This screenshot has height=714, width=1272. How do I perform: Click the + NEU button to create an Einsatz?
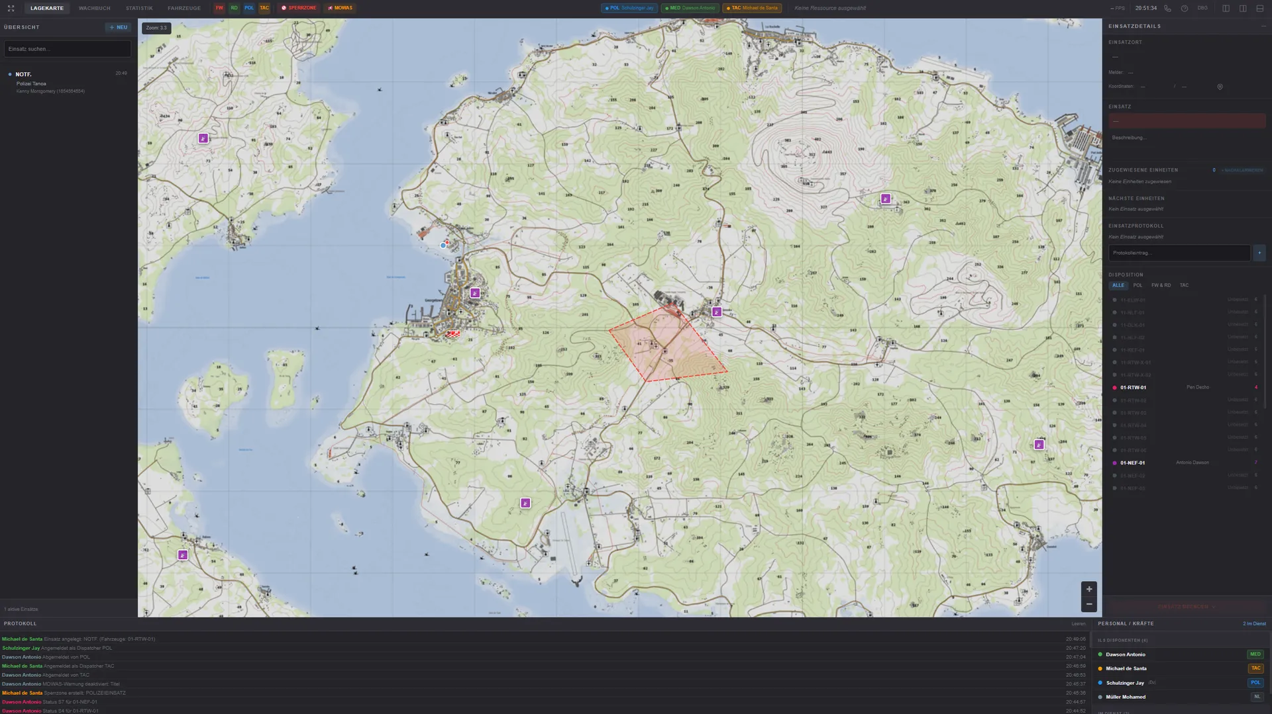point(118,27)
